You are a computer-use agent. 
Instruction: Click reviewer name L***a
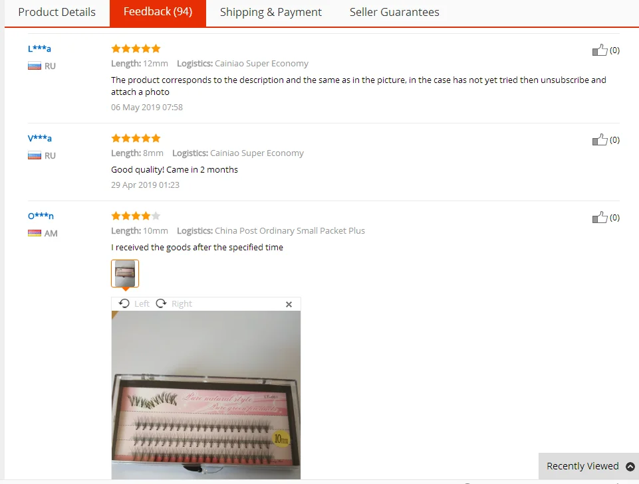point(39,48)
